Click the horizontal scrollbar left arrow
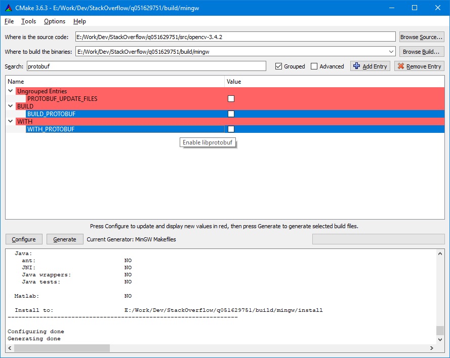The image size is (450, 358). (x=10, y=348)
